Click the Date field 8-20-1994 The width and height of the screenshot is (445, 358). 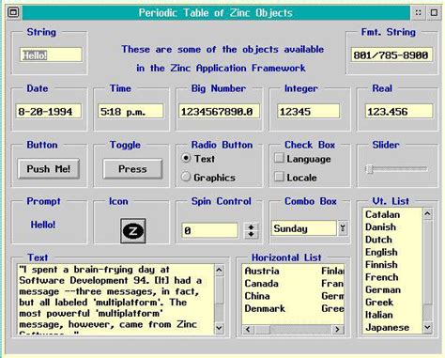[x=49, y=112]
